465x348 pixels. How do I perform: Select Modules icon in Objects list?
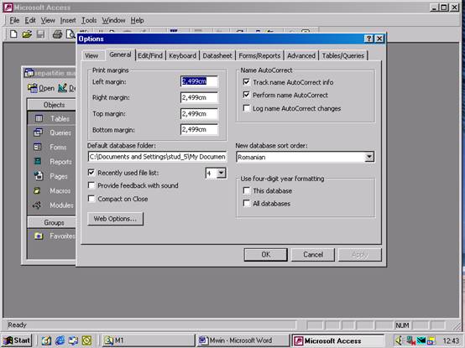click(x=38, y=205)
